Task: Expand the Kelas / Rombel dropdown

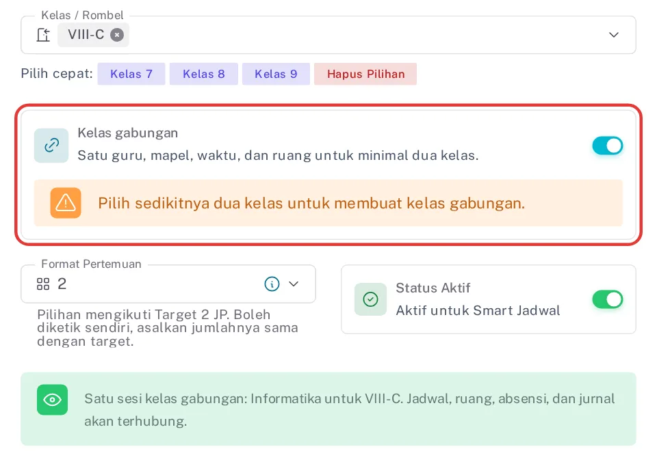Action: pyautogui.click(x=613, y=35)
